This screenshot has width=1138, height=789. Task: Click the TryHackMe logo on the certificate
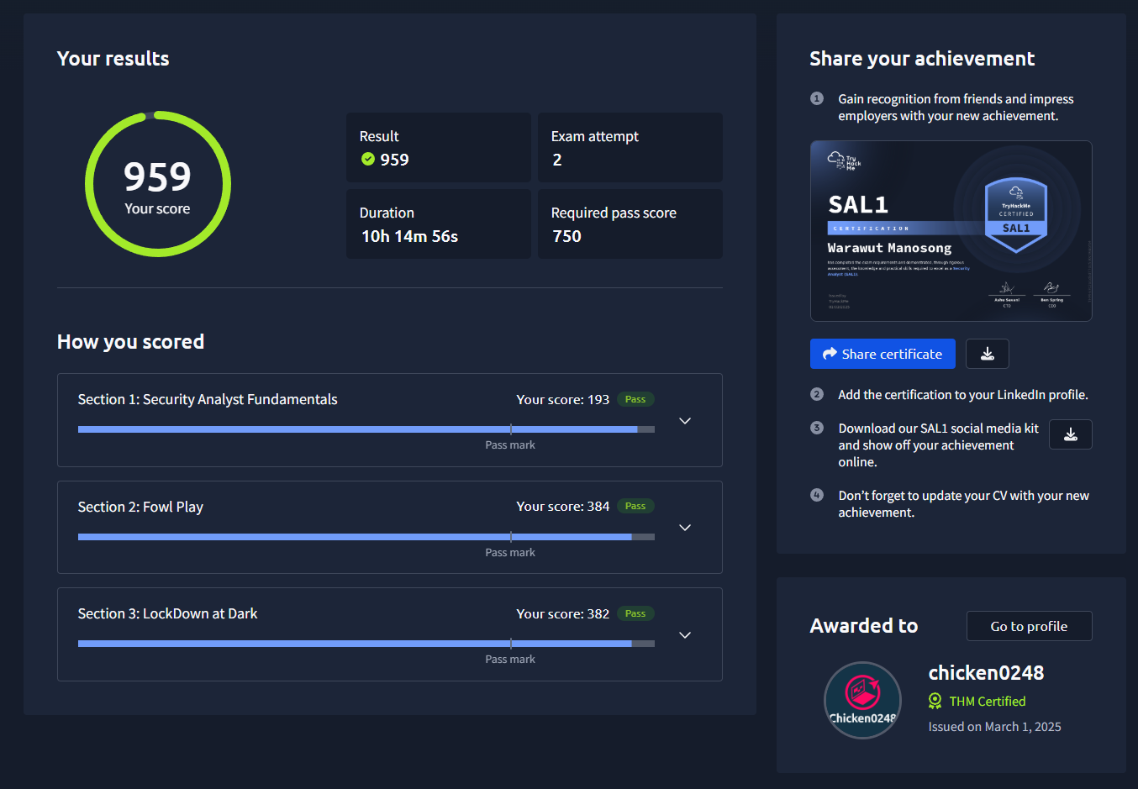(844, 160)
